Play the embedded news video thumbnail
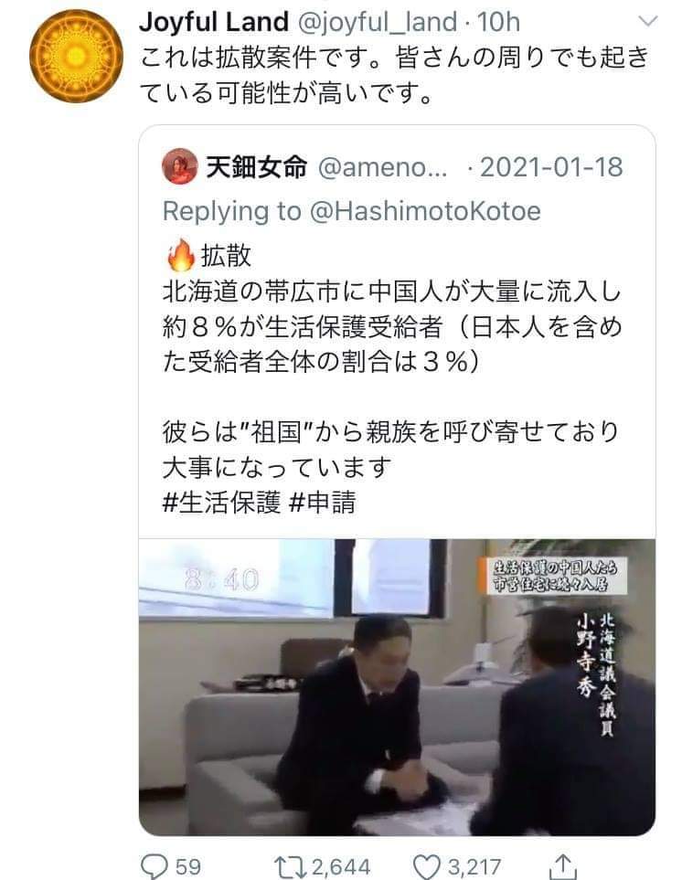The height and width of the screenshot is (880, 682). tap(397, 687)
